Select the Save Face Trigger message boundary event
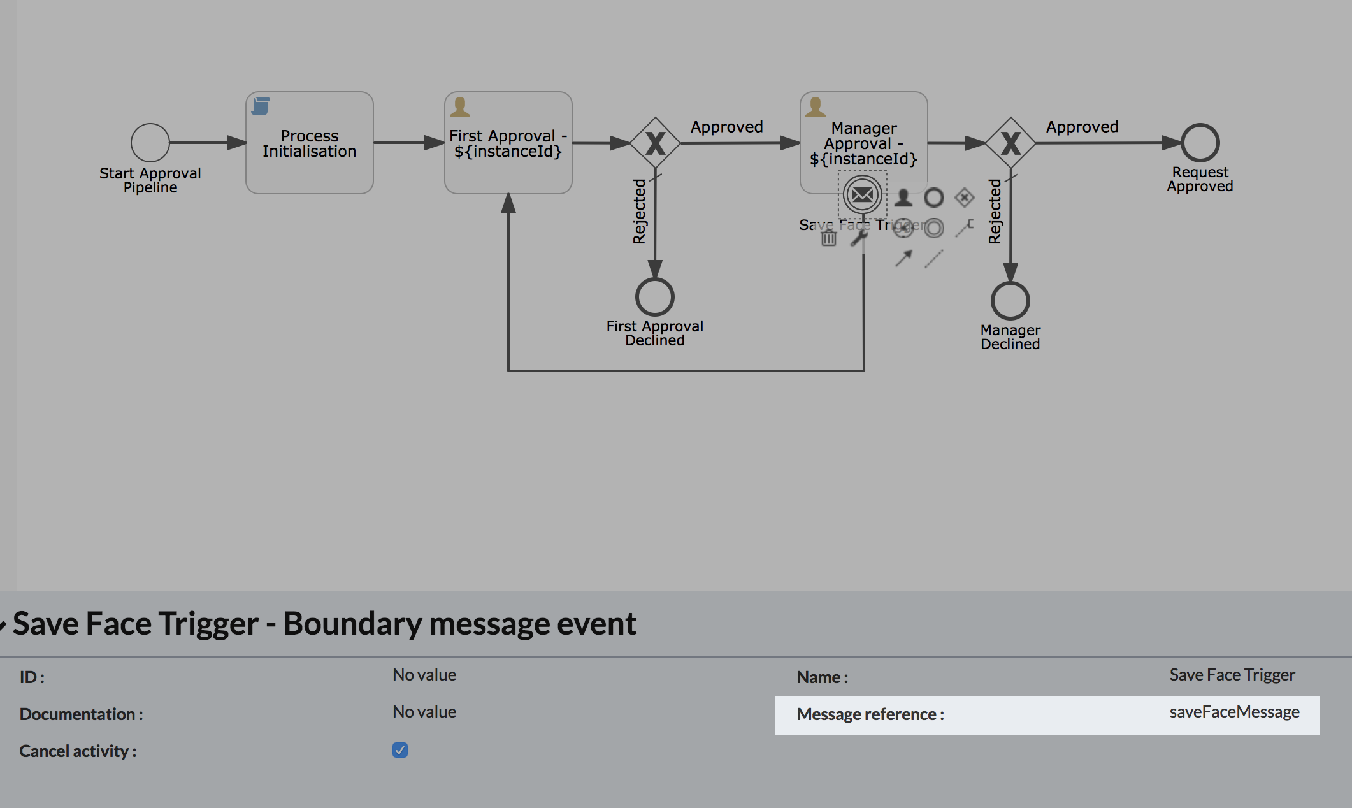Screen dimensions: 1352x808 [x=863, y=195]
